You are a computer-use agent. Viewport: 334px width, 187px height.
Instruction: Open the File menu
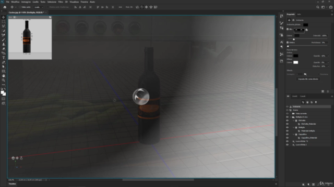tap(7, 2)
